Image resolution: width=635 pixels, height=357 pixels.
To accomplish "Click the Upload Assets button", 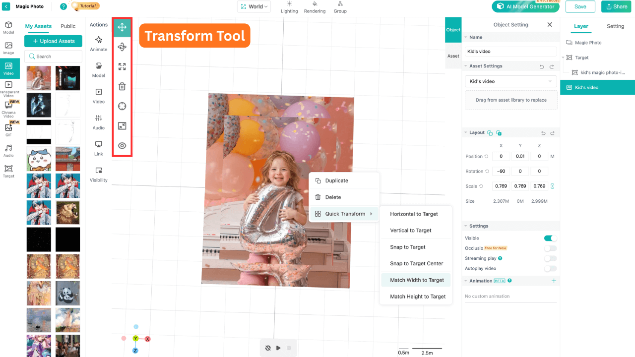I will tap(53, 41).
